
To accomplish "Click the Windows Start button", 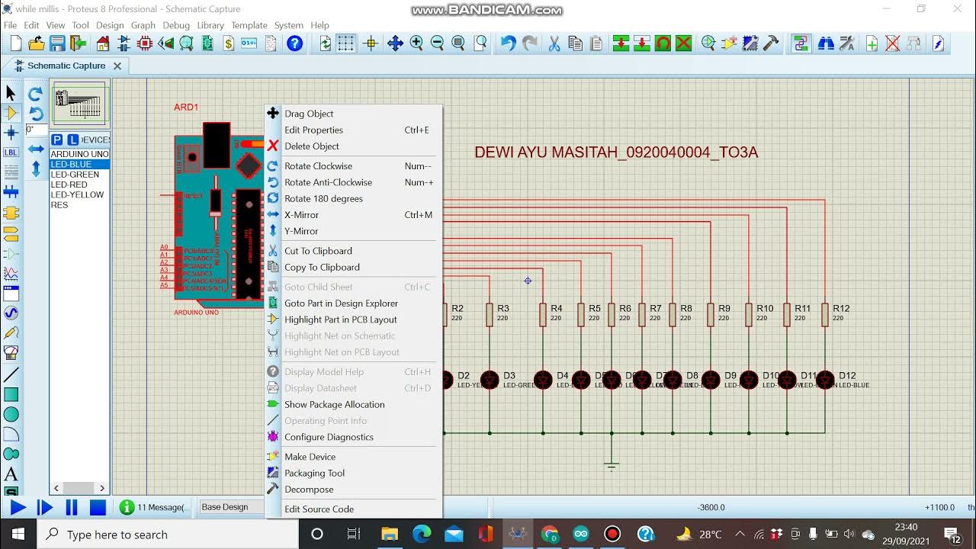I will pyautogui.click(x=18, y=534).
